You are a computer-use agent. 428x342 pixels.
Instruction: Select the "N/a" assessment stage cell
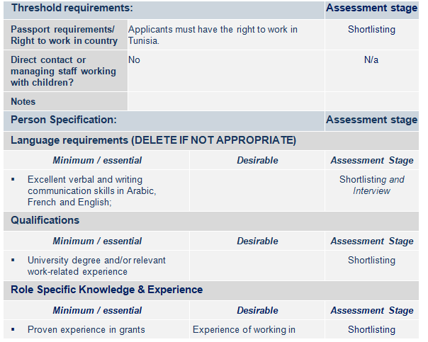[371, 60]
